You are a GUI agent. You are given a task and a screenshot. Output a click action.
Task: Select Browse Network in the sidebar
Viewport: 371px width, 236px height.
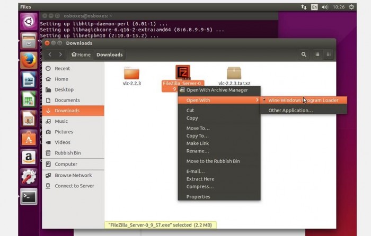point(73,175)
